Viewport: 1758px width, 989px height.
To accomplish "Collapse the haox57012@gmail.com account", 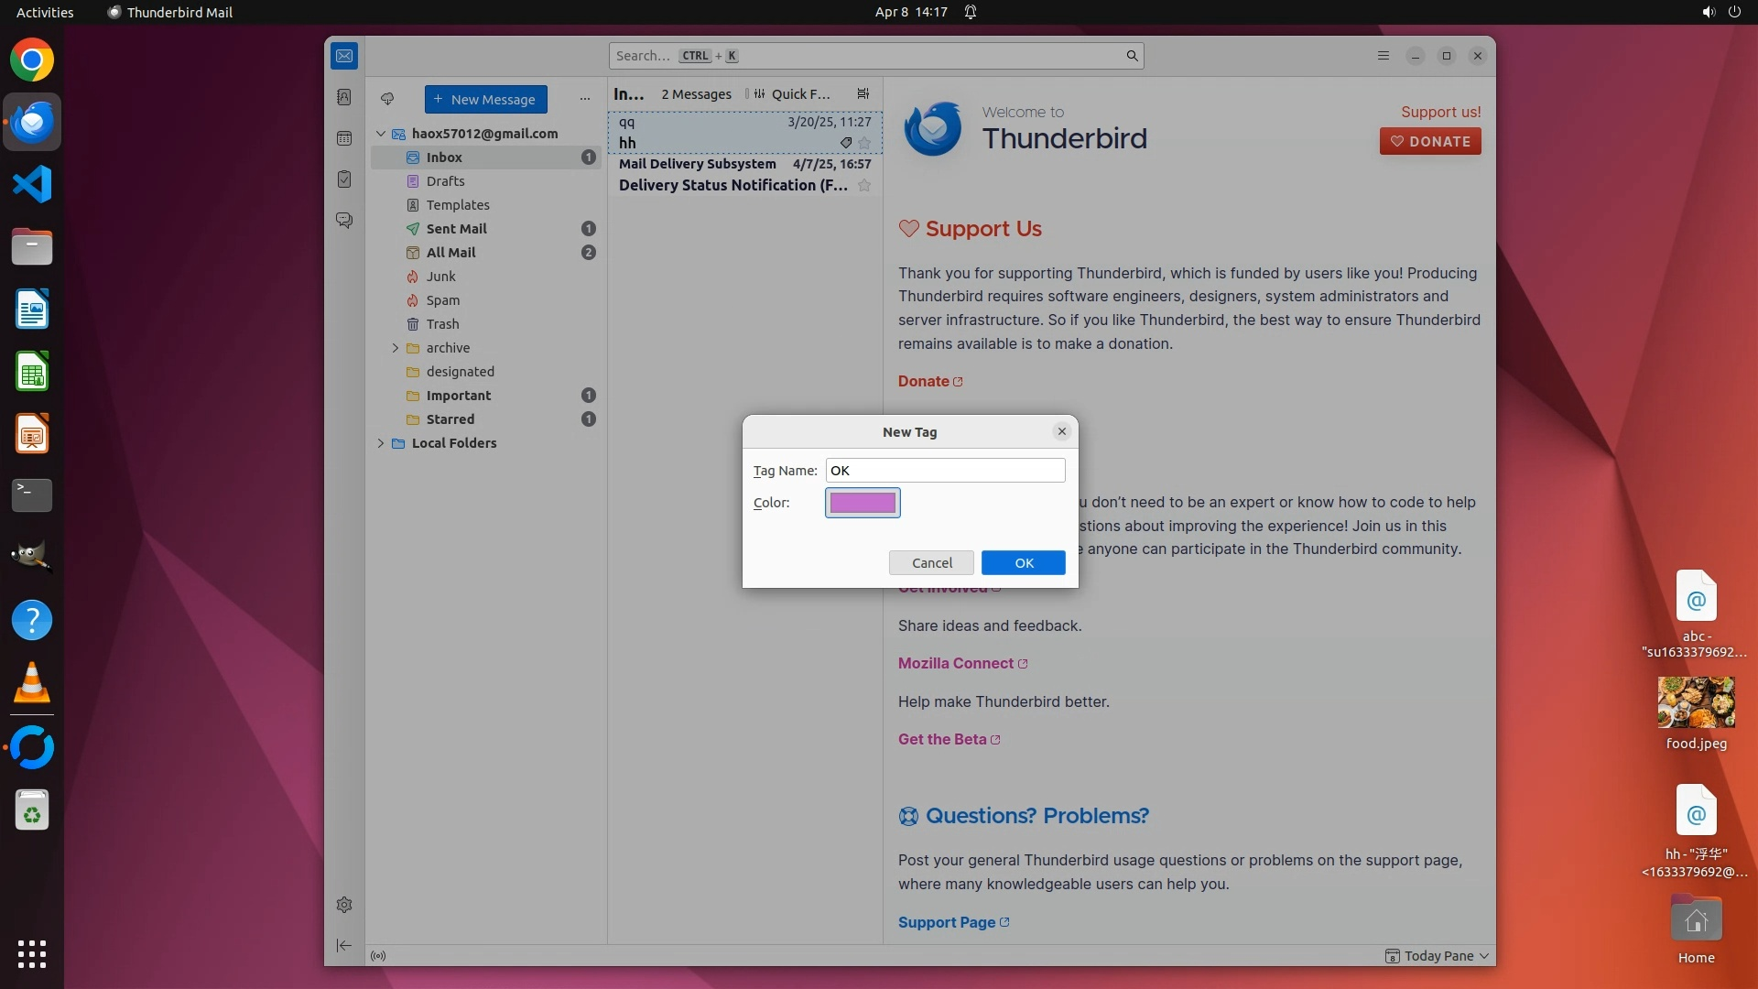I will click(381, 134).
